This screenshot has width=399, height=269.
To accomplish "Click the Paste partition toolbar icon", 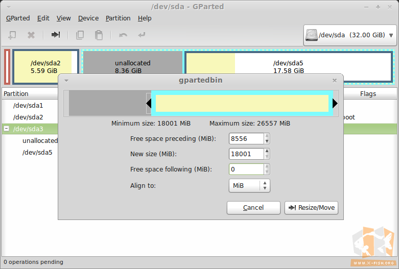I will pos(99,35).
